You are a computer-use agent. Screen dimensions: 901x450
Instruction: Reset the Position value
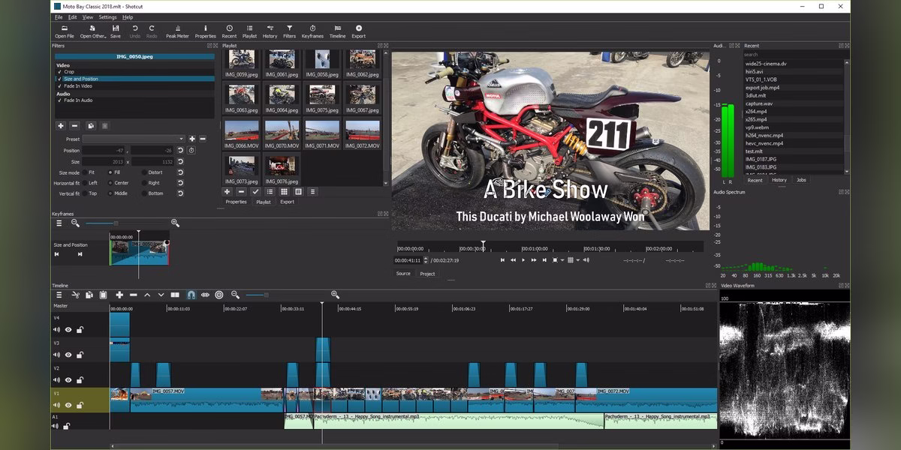pyautogui.click(x=180, y=151)
